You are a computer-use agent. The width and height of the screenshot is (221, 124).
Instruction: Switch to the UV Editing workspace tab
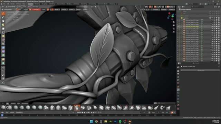[x=52, y=4]
